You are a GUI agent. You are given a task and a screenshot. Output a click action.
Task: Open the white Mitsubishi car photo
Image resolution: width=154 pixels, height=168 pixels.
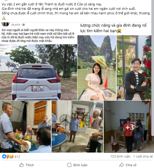(38, 72)
